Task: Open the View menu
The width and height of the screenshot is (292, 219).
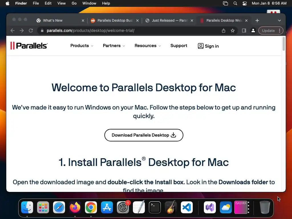Action: click(62, 3)
